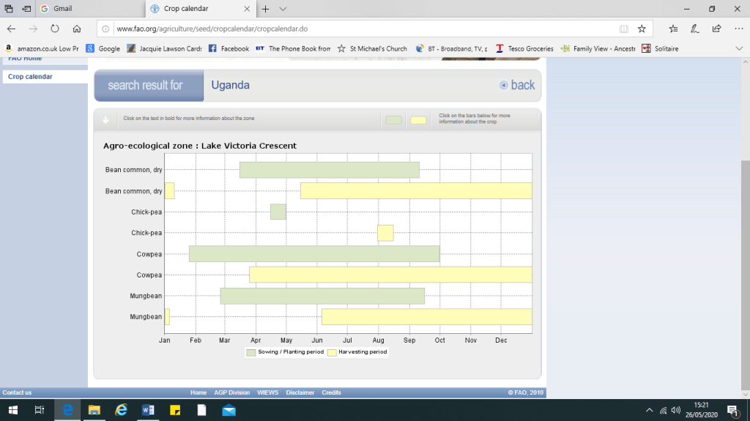750x421 pixels.
Task: Go to the browser Home page icon
Action: click(x=77, y=29)
